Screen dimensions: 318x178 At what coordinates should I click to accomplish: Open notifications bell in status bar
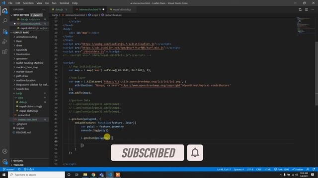[314, 169]
